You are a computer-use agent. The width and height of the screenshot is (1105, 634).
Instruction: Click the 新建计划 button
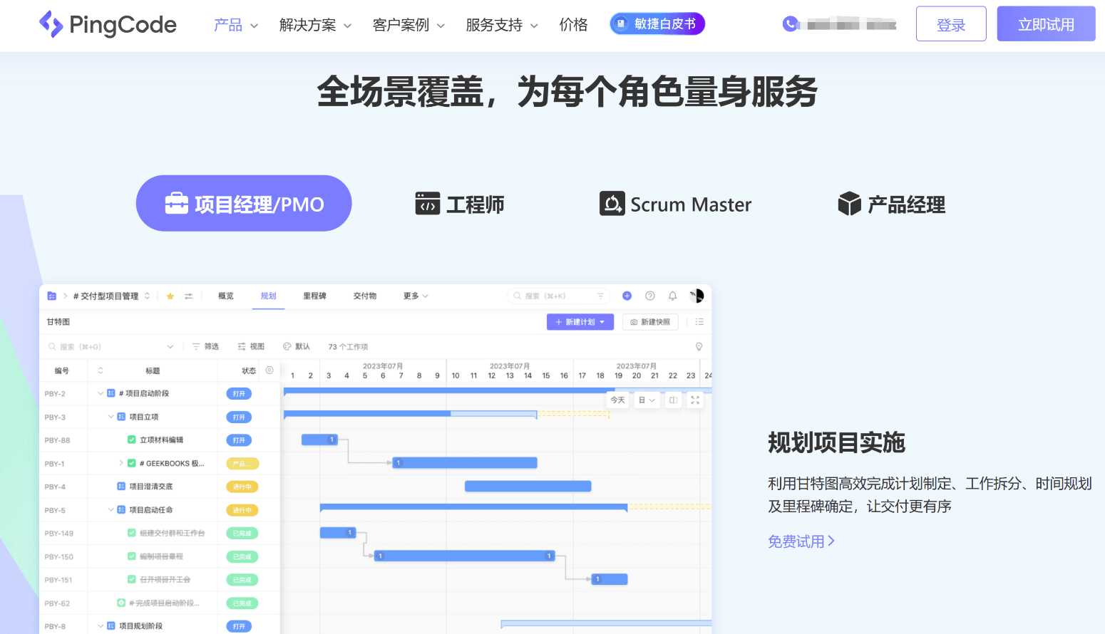pos(580,322)
